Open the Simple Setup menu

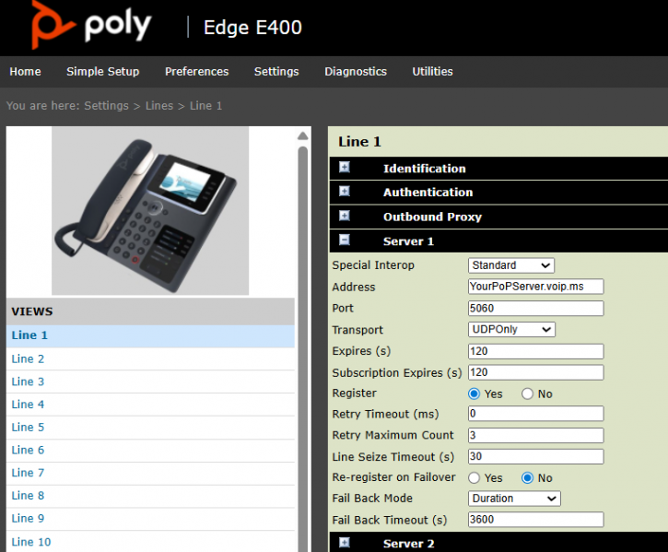pos(102,71)
